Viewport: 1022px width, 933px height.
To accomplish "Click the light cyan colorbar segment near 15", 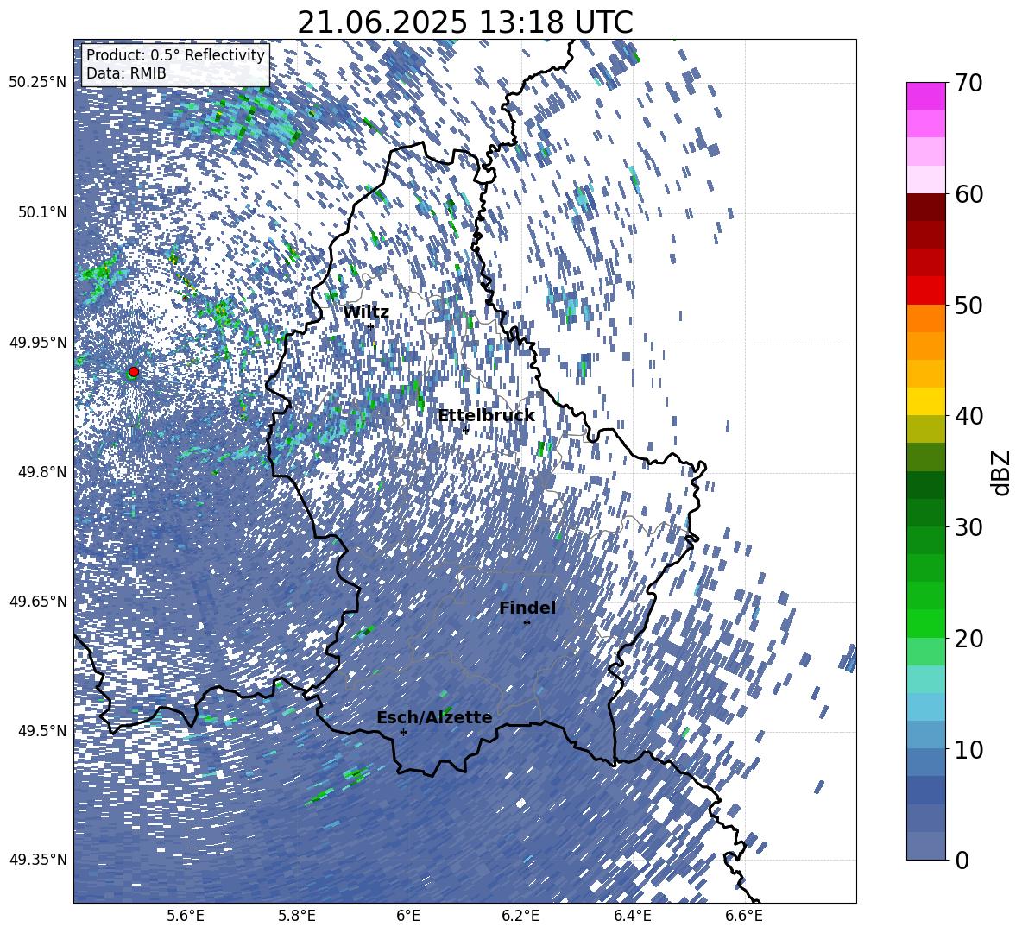I will click(925, 679).
